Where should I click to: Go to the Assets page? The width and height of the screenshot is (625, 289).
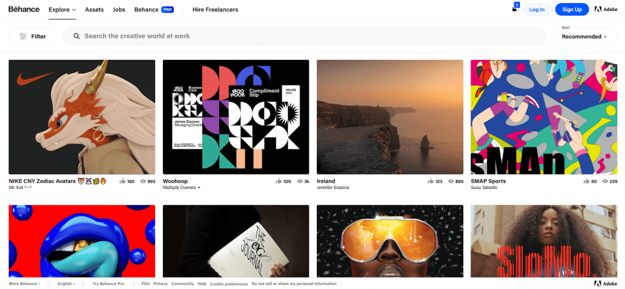(x=94, y=10)
